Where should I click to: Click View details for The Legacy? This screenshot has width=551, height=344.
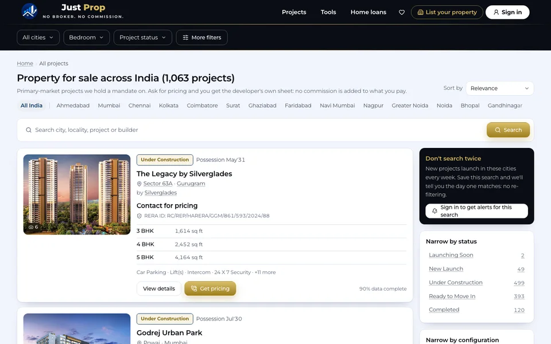(159, 288)
